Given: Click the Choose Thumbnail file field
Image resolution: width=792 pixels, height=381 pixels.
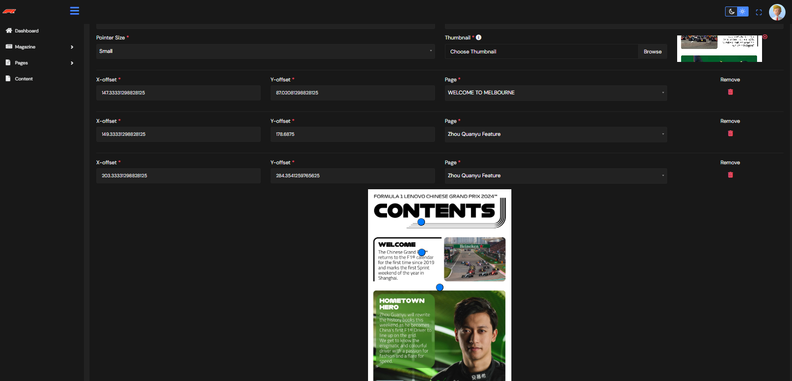Looking at the screenshot, I should pos(541,51).
